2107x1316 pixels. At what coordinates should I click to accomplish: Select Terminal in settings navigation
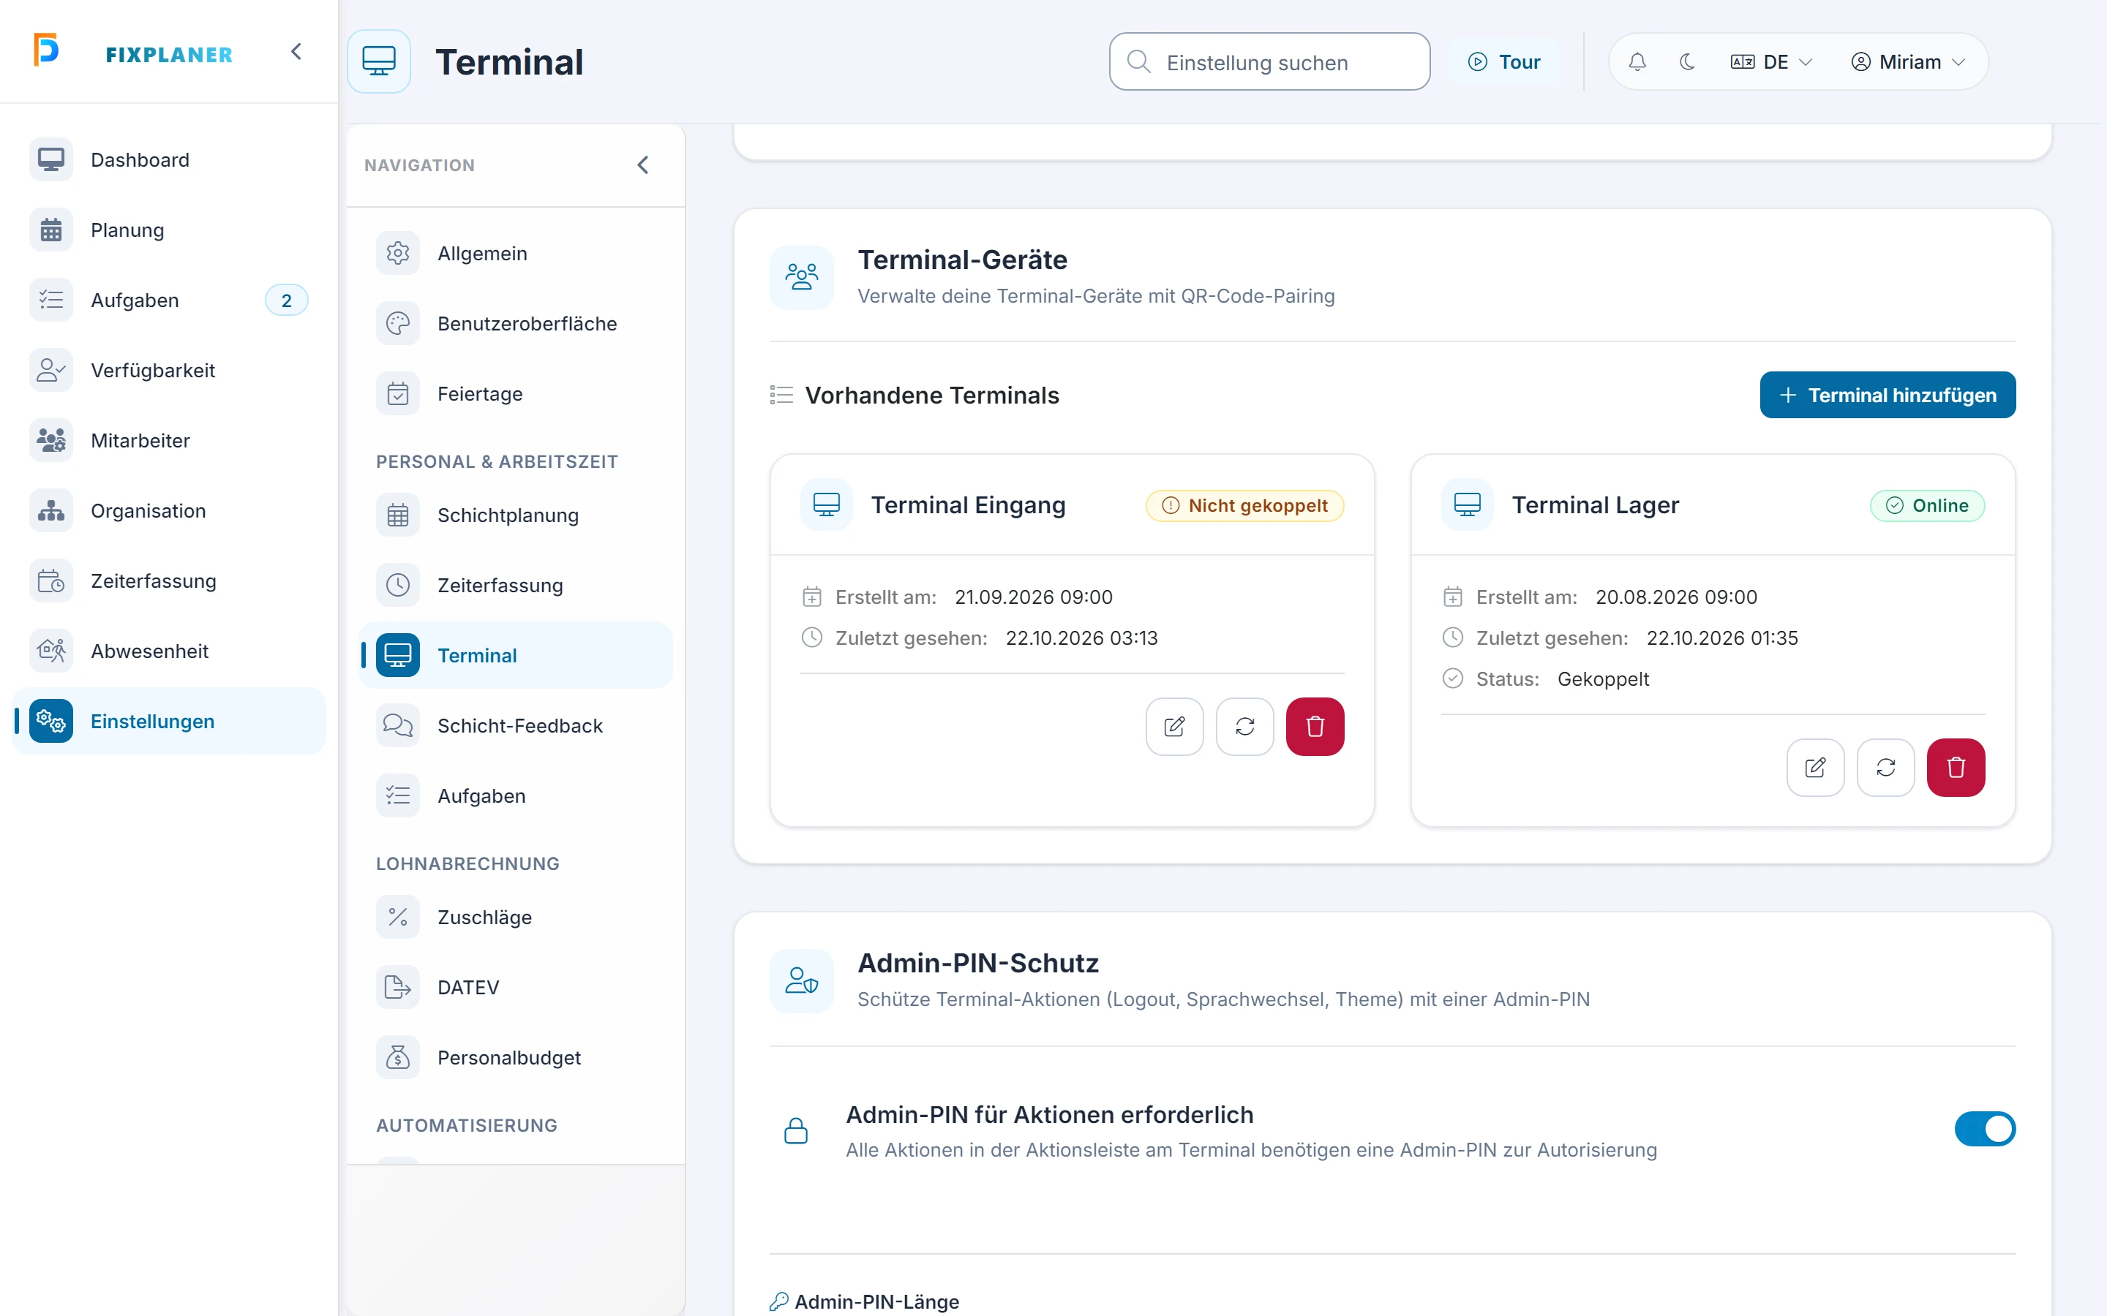click(x=516, y=655)
